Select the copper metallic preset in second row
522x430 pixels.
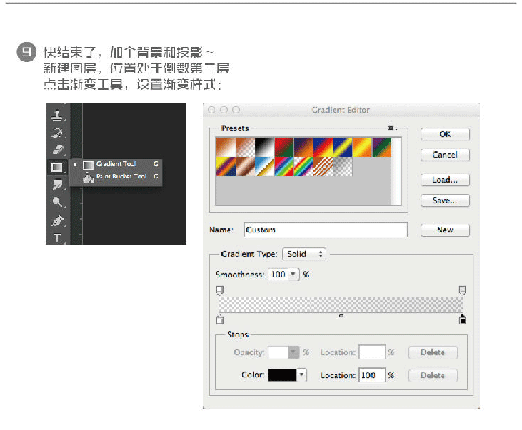coord(246,166)
